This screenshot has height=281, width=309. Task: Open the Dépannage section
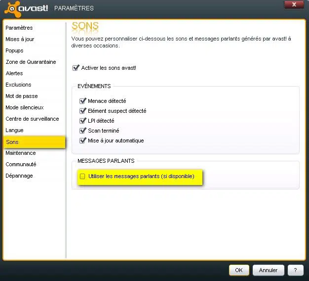[x=19, y=176]
